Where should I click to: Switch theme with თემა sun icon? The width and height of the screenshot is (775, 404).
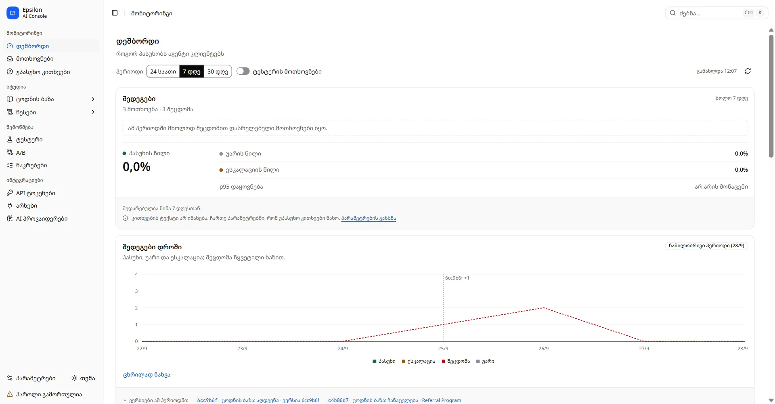click(x=74, y=378)
